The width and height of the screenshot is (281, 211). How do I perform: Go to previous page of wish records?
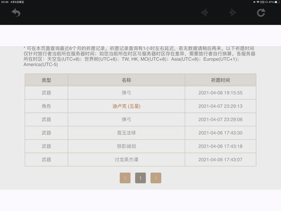(125, 178)
